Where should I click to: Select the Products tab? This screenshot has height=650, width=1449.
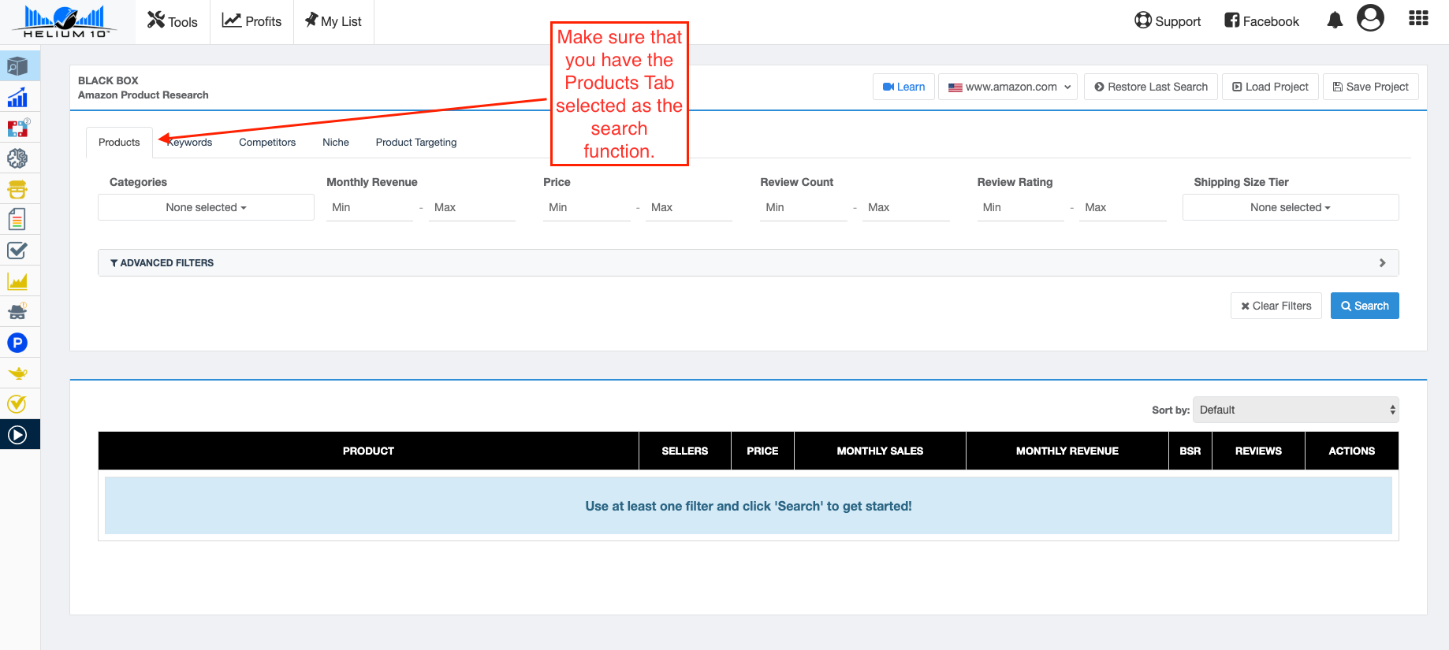[119, 143]
